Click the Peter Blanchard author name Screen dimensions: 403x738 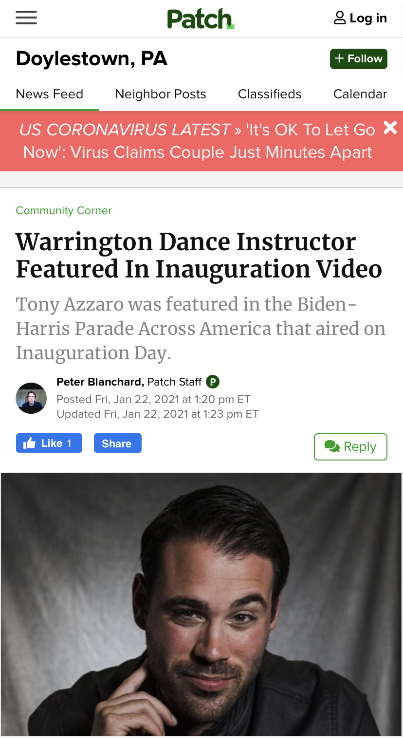tap(100, 382)
